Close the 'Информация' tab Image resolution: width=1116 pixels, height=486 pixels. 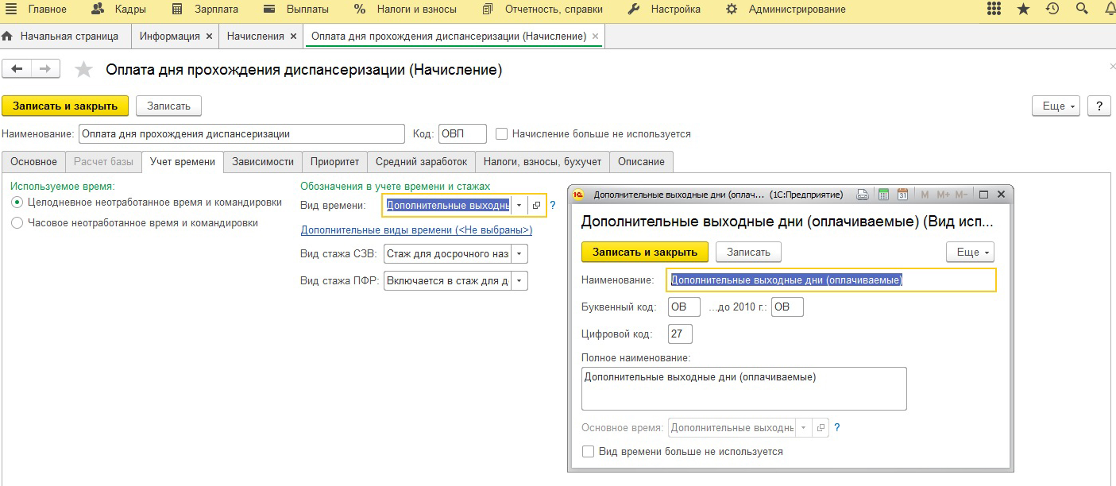(x=209, y=37)
